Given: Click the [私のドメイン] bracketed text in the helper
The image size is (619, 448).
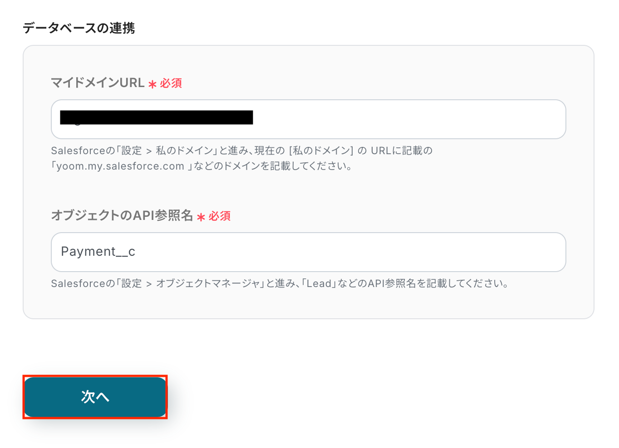Looking at the screenshot, I should point(321,151).
